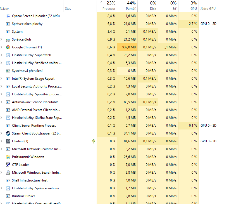Sort by the GPU column header
This screenshot has height=205, width=241.
(x=188, y=6)
